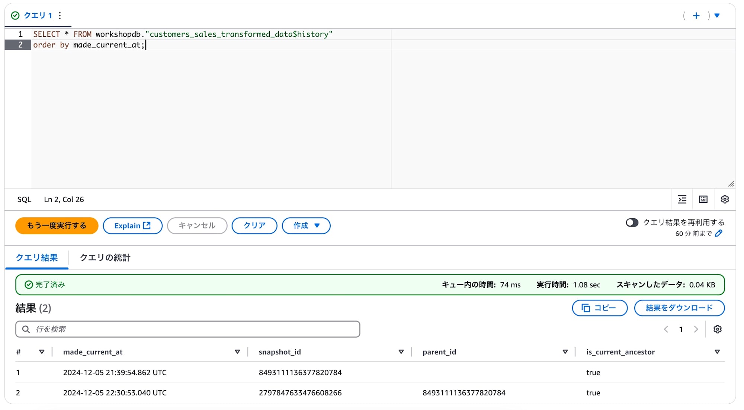
Task: Click the 完了済み status label
Action: (50, 285)
